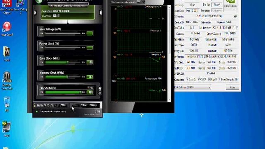Click the Fan Speed slider handle
This screenshot has width=265, height=149.
(80, 92)
